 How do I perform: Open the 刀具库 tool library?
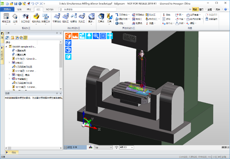[101, 18]
